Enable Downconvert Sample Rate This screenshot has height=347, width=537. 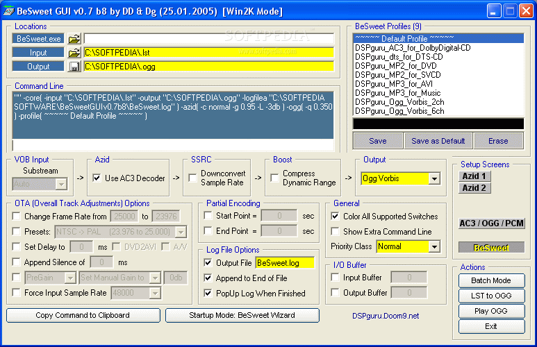click(x=193, y=178)
